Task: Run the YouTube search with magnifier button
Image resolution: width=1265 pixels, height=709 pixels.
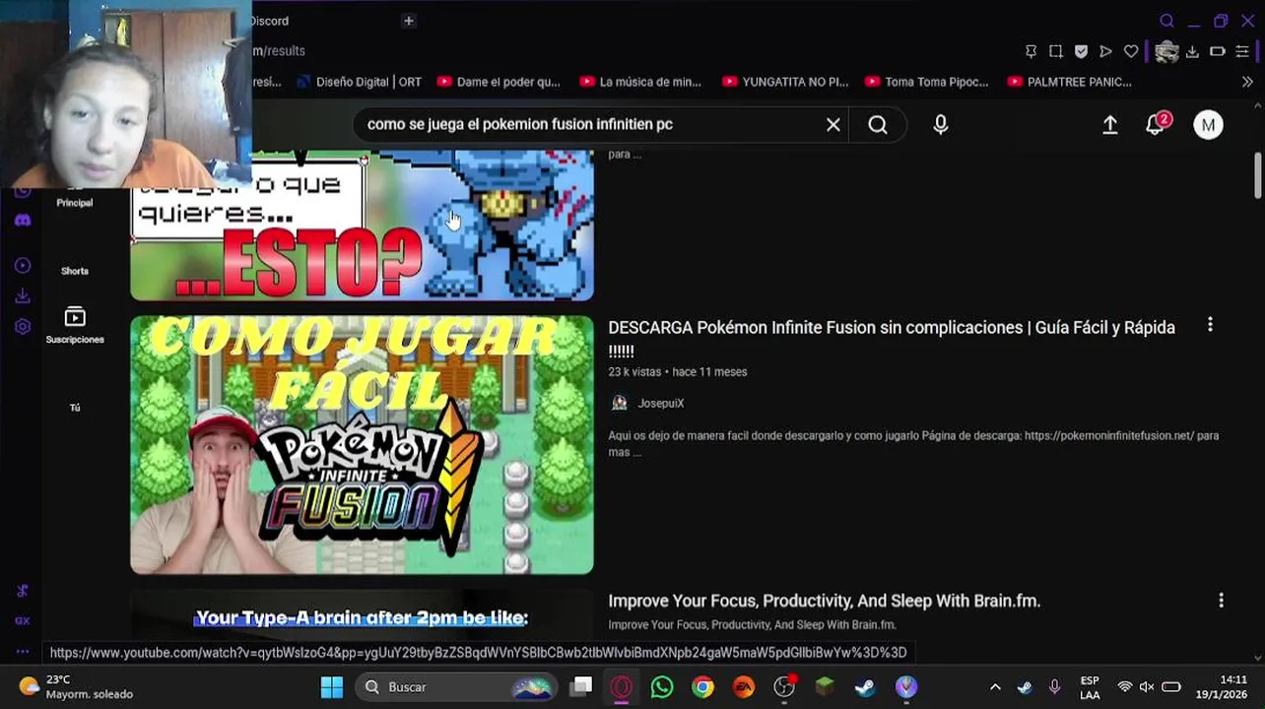Action: click(x=878, y=124)
